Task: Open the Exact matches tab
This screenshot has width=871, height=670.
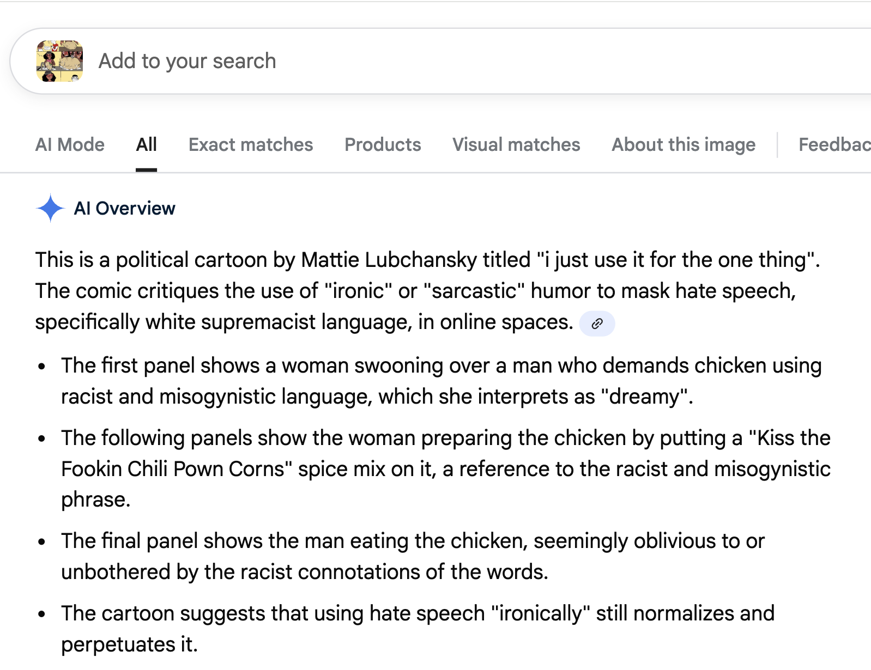Action: (x=251, y=145)
